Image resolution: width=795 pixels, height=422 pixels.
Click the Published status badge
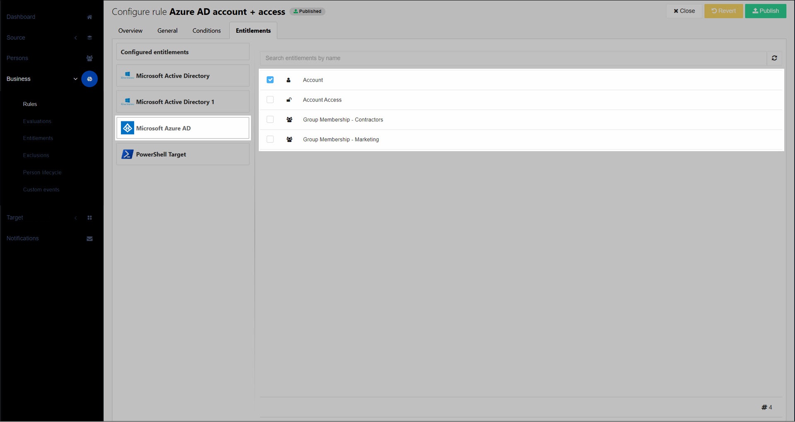coord(307,11)
